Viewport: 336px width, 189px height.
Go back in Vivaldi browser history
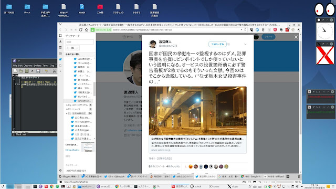[x=60, y=30]
